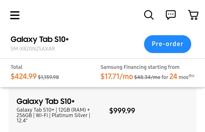Viewport: 205px width, 132px height.
Task: Click the blue Pre-order button
Action: 167,44
